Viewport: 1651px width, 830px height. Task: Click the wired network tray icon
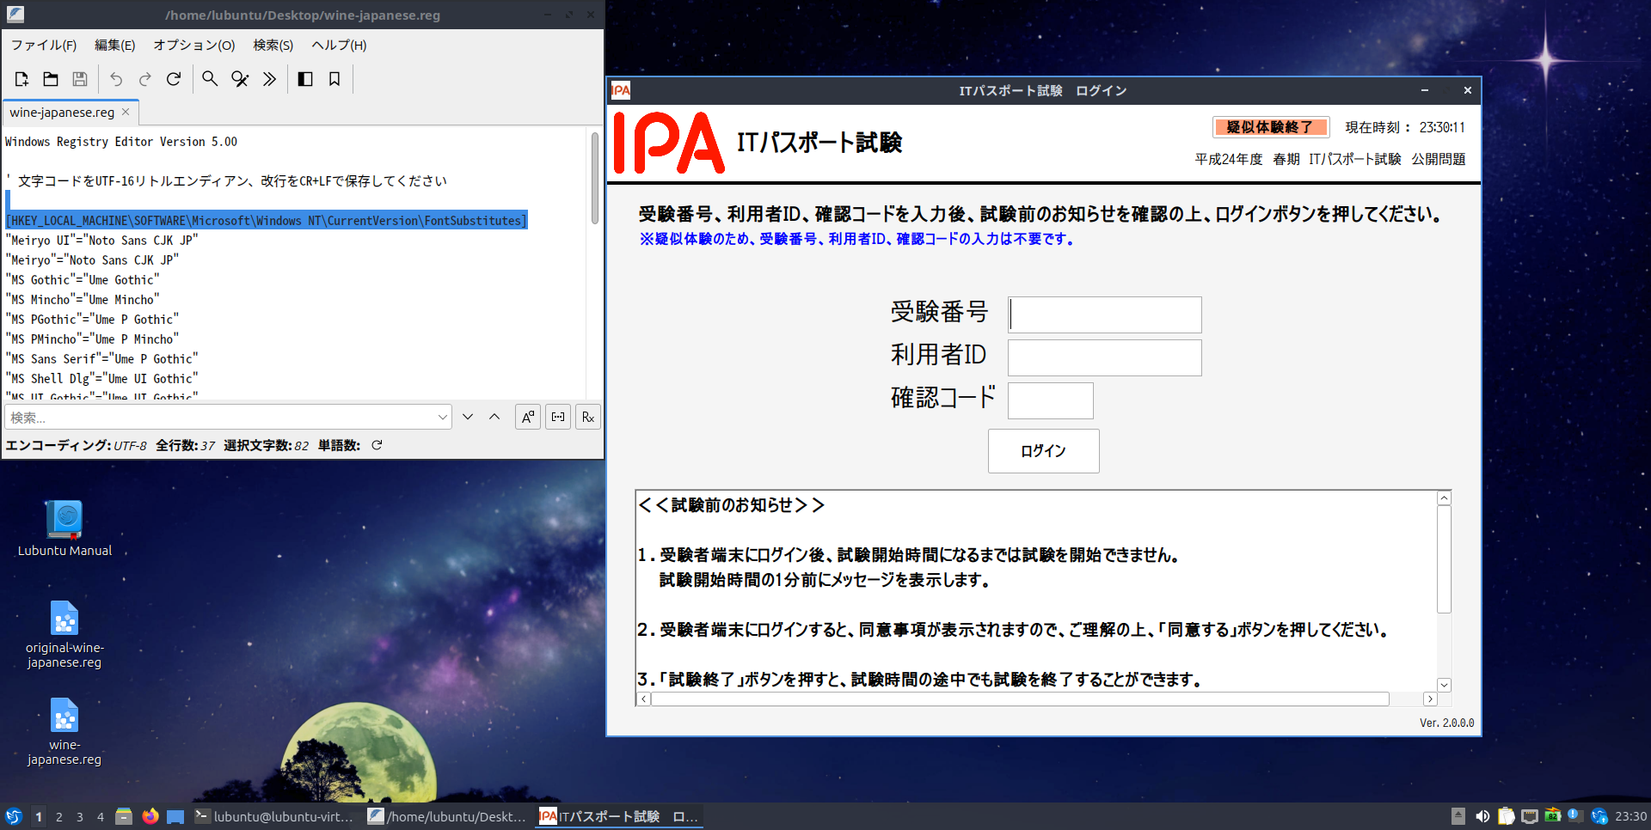pos(1529,816)
